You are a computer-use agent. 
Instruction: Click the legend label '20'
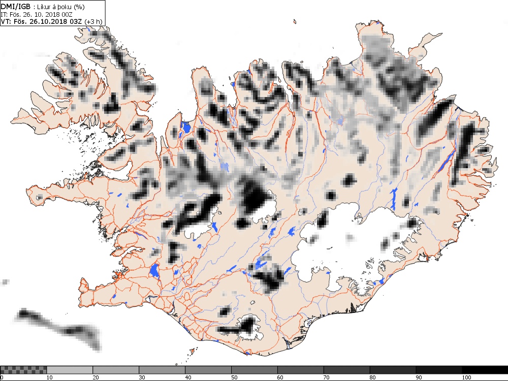pyautogui.click(x=96, y=377)
